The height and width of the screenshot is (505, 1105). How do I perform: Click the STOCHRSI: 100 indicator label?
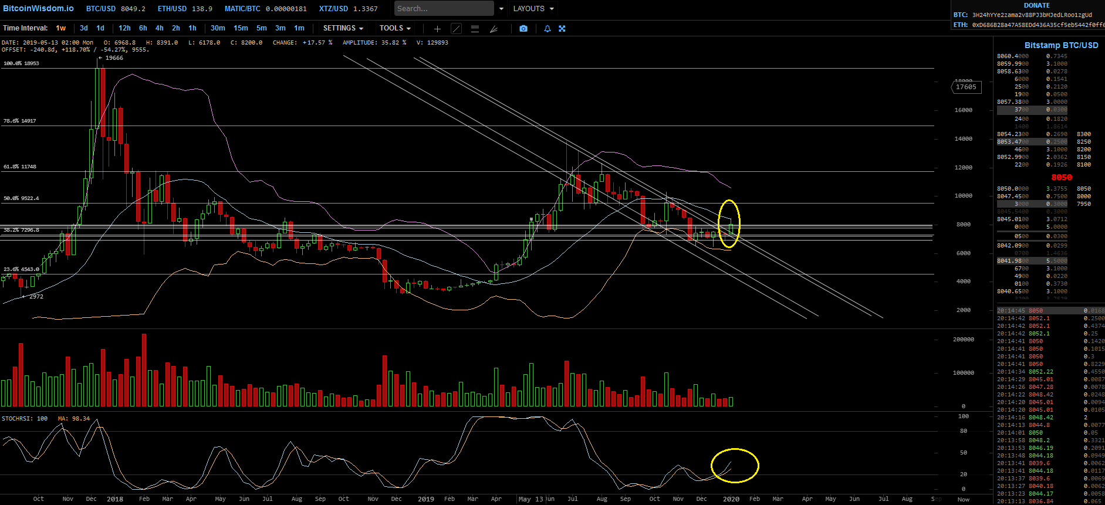pos(25,419)
